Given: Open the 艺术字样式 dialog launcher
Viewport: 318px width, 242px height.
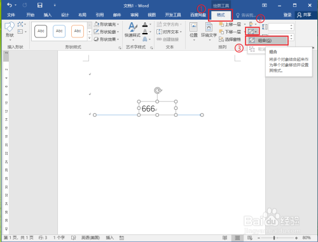Looking at the screenshot, I should 151,48.
